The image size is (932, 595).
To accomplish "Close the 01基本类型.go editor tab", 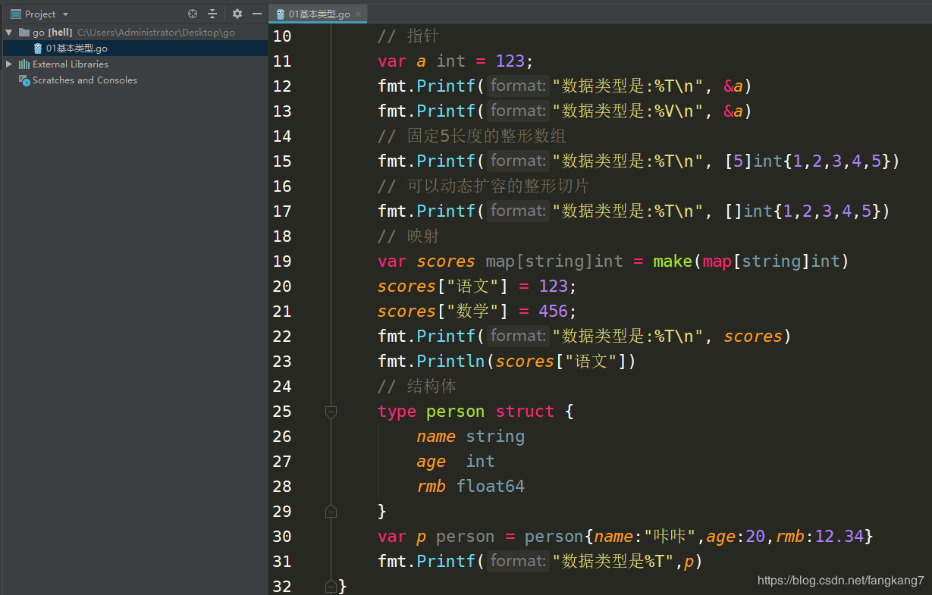I will tap(359, 14).
